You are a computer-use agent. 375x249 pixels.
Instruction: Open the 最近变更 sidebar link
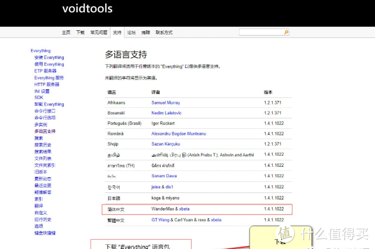(43, 185)
